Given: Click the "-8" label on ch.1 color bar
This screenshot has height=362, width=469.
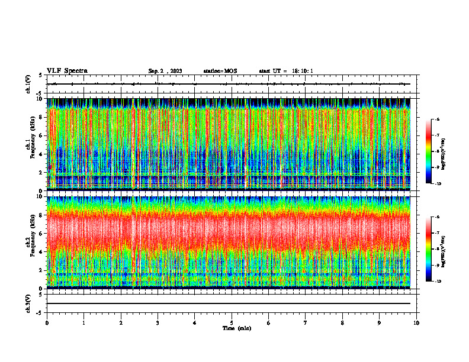Looking at the screenshot, I should point(438,151).
